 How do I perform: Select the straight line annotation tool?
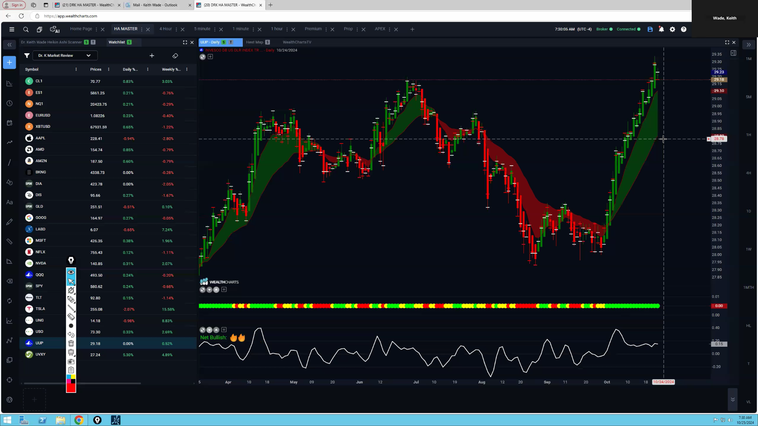coord(71,308)
